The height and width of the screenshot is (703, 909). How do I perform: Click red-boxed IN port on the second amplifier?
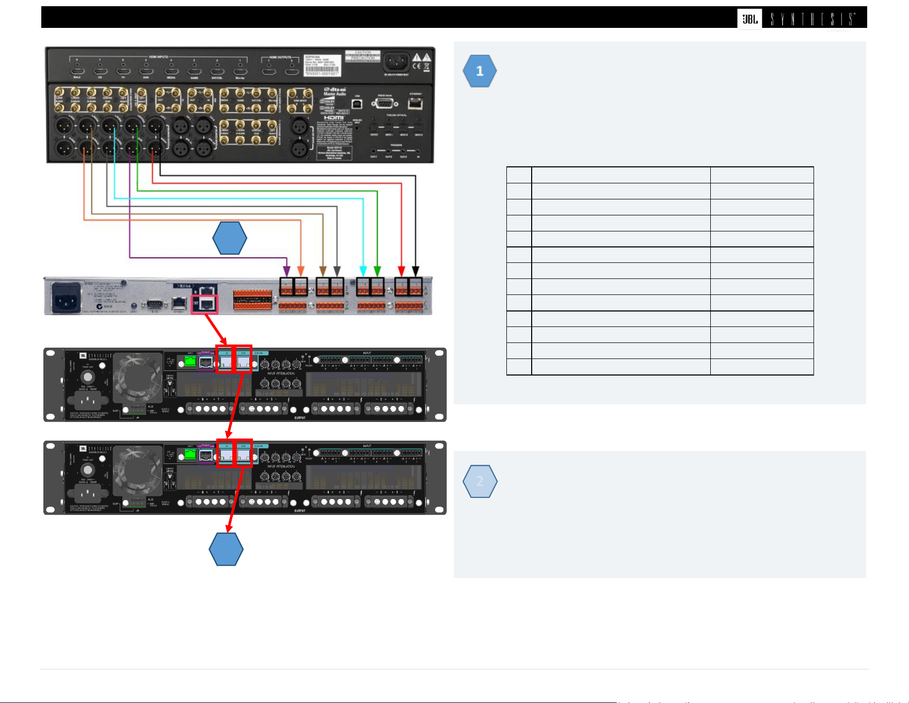click(226, 453)
